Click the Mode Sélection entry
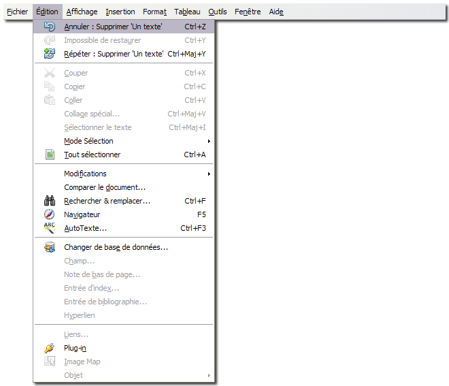This screenshot has width=449, height=386. tap(124, 142)
